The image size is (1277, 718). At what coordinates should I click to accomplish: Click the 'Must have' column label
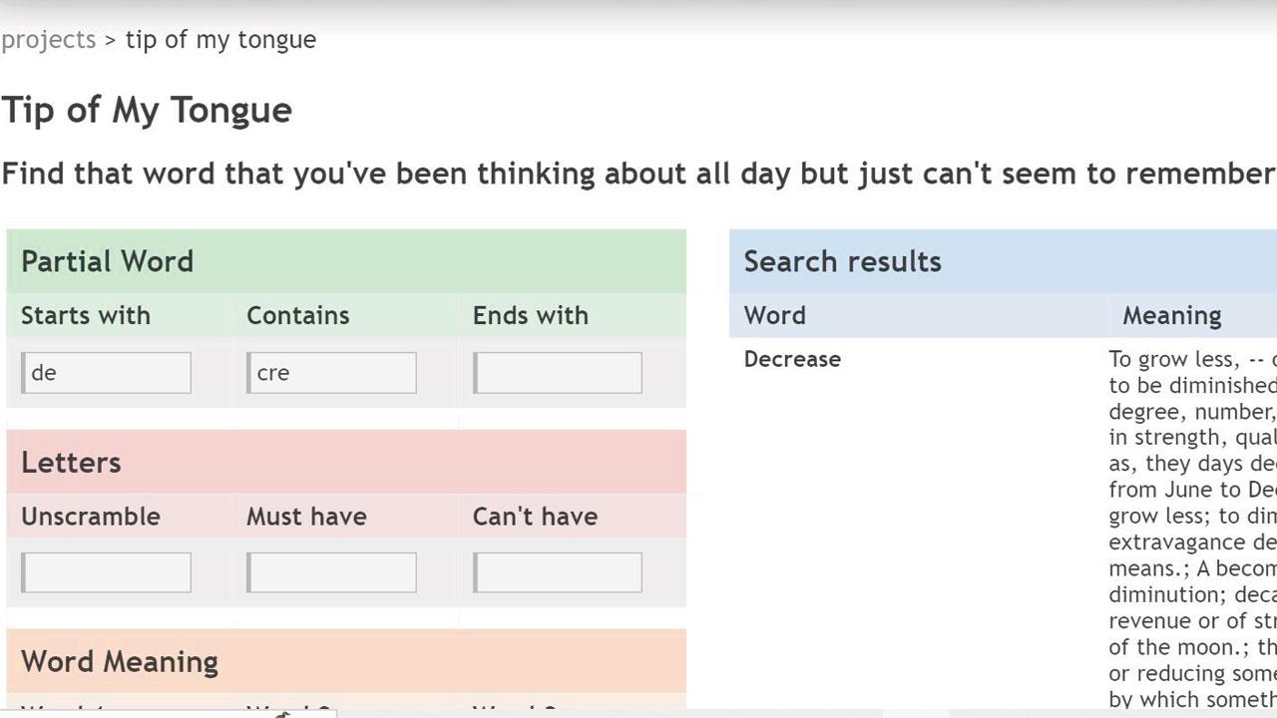pos(306,516)
